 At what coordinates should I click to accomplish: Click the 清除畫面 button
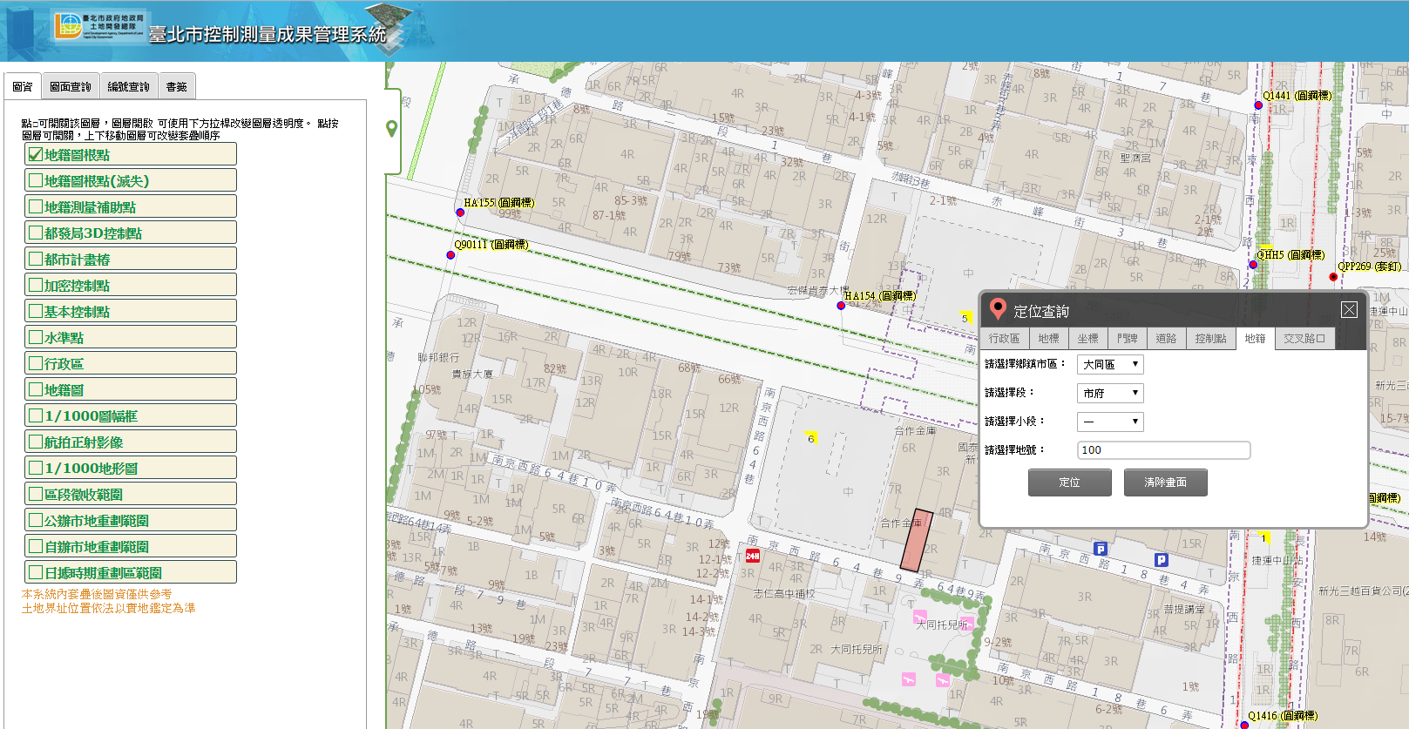click(x=1165, y=483)
